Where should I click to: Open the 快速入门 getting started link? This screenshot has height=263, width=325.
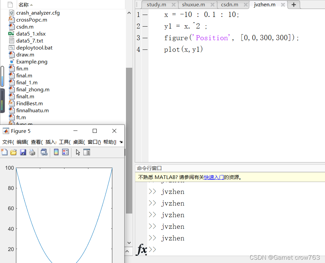tap(214, 177)
